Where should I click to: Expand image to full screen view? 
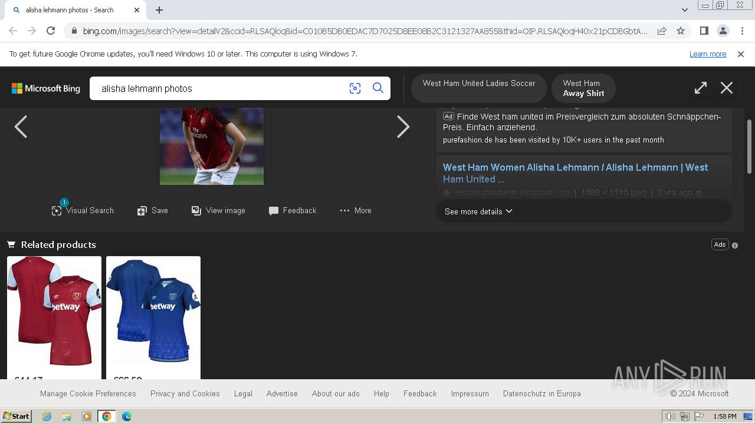[701, 88]
